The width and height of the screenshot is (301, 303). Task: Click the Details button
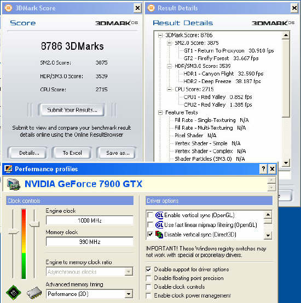[27, 153]
